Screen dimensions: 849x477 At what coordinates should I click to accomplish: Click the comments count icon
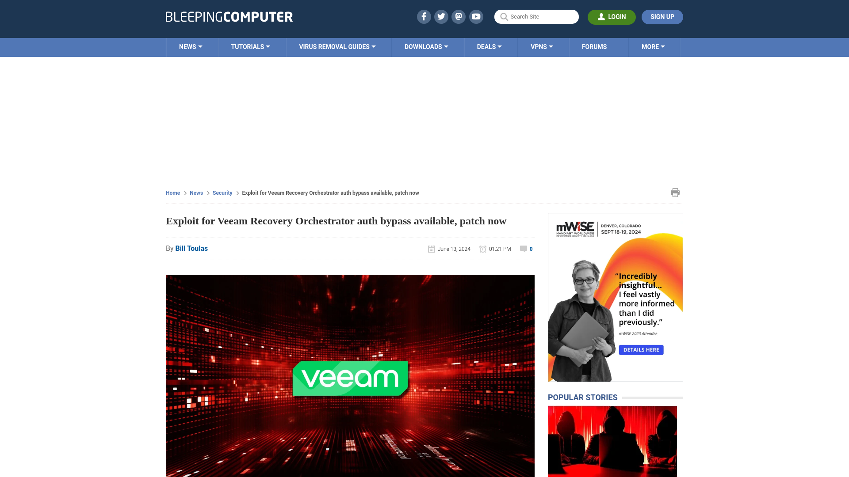[x=523, y=249]
